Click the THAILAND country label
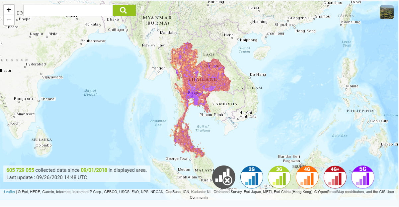399x207 pixels. pos(203,79)
